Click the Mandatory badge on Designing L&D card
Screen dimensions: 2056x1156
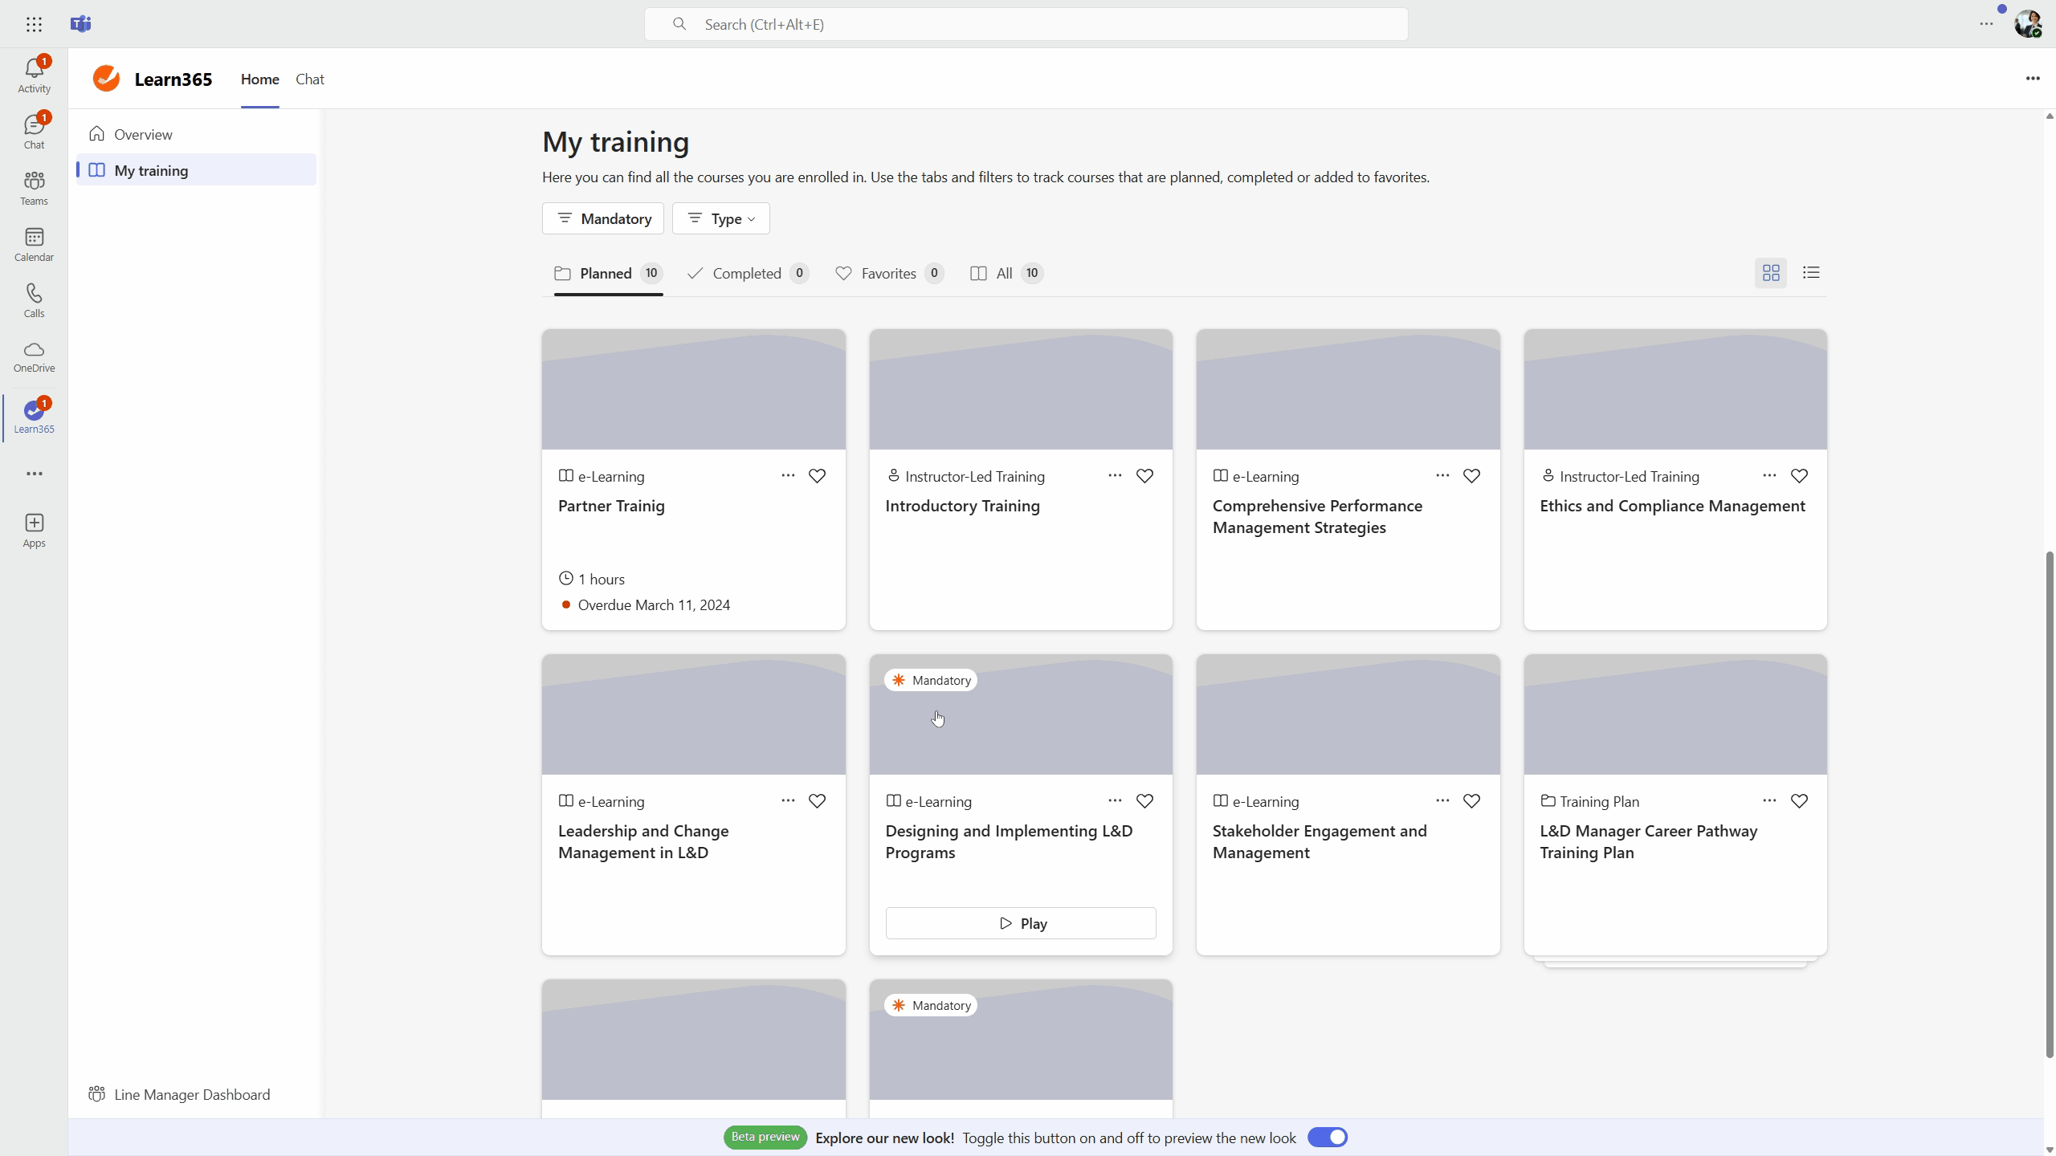(931, 680)
